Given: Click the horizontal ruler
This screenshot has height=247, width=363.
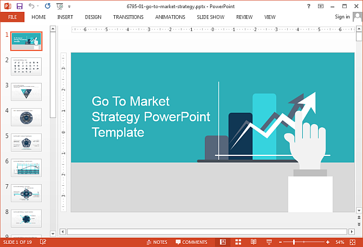Looking at the screenshot, I should point(213,29).
